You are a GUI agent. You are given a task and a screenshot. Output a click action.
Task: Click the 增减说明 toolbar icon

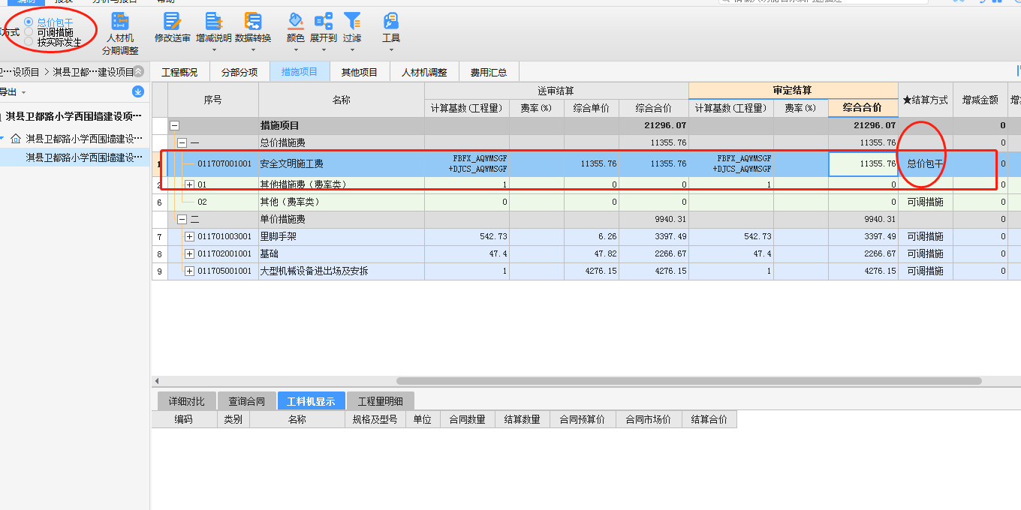point(213,22)
